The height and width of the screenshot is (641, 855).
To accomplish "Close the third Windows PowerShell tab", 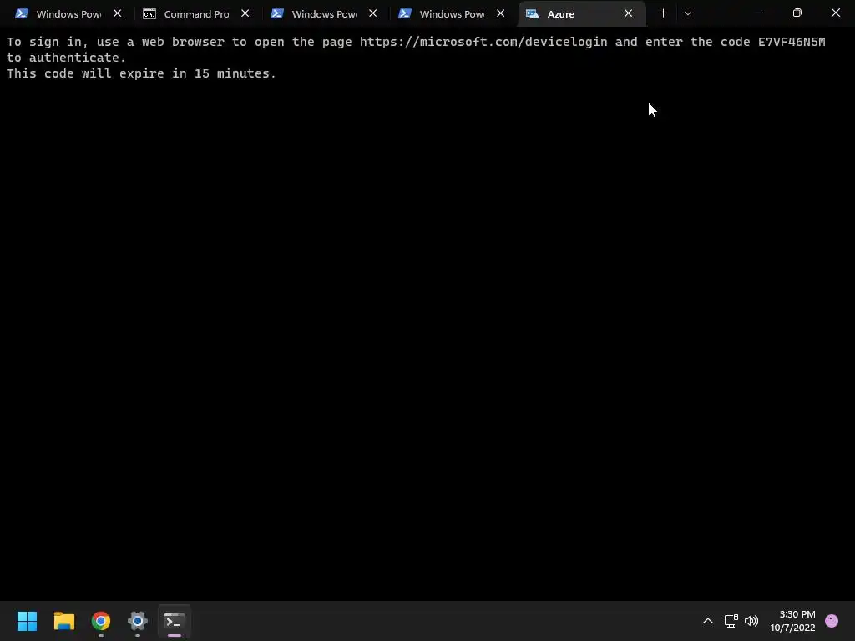I will click(501, 13).
